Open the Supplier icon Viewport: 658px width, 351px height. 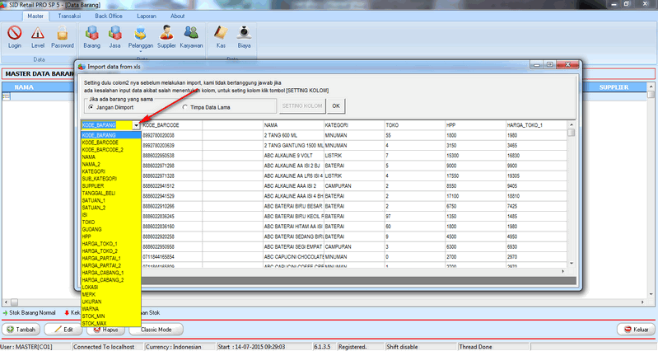166,34
